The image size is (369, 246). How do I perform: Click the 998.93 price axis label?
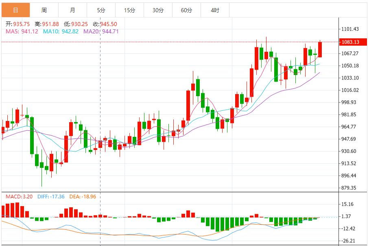click(349, 102)
